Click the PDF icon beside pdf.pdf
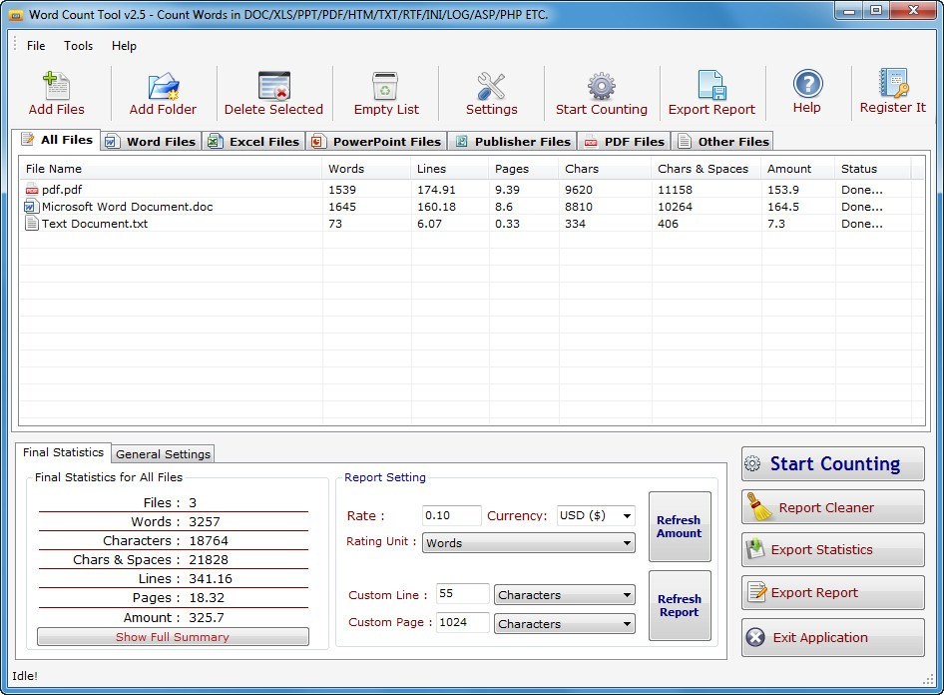 (x=31, y=190)
